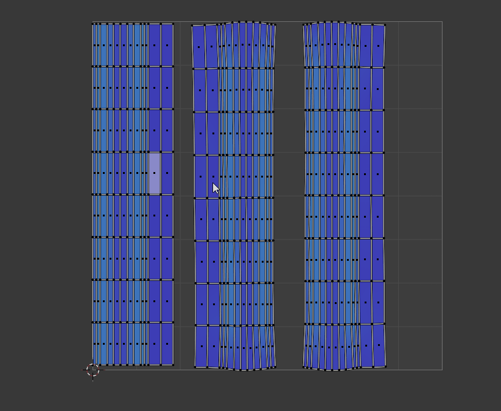Image resolution: width=501 pixels, height=411 pixels.
Task: Click bottom-right corner vertex of right island
Action: coord(386,367)
